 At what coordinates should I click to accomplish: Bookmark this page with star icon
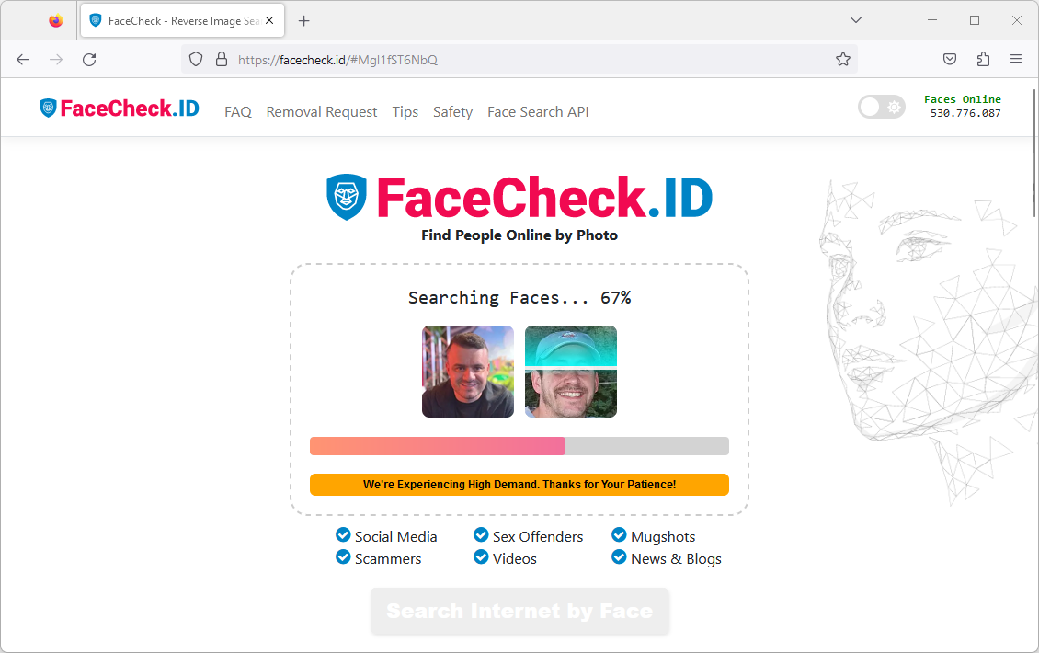842,60
